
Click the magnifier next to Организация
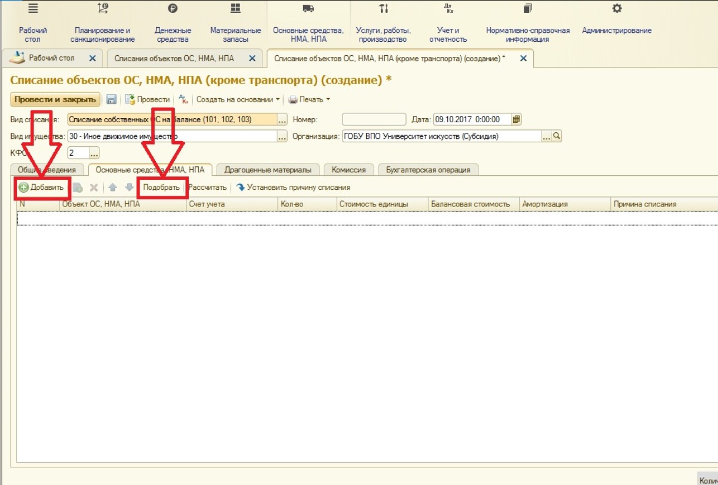point(557,136)
